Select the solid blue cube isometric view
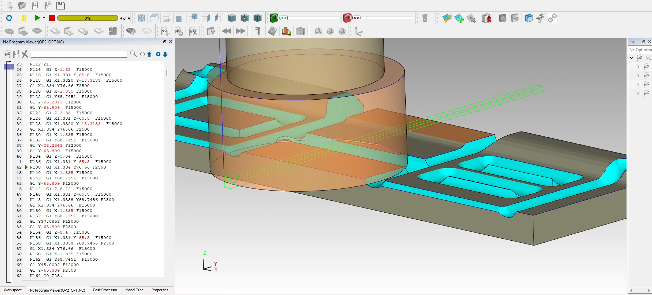652x295 pixels. coord(232,18)
